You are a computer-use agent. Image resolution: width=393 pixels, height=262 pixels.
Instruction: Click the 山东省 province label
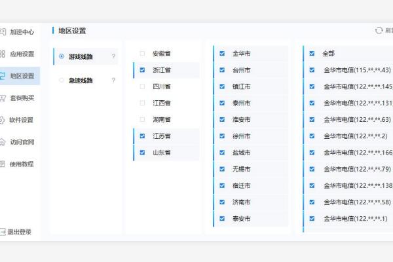(162, 153)
